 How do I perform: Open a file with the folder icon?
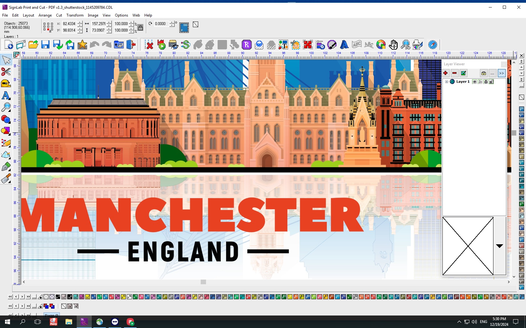pos(33,45)
